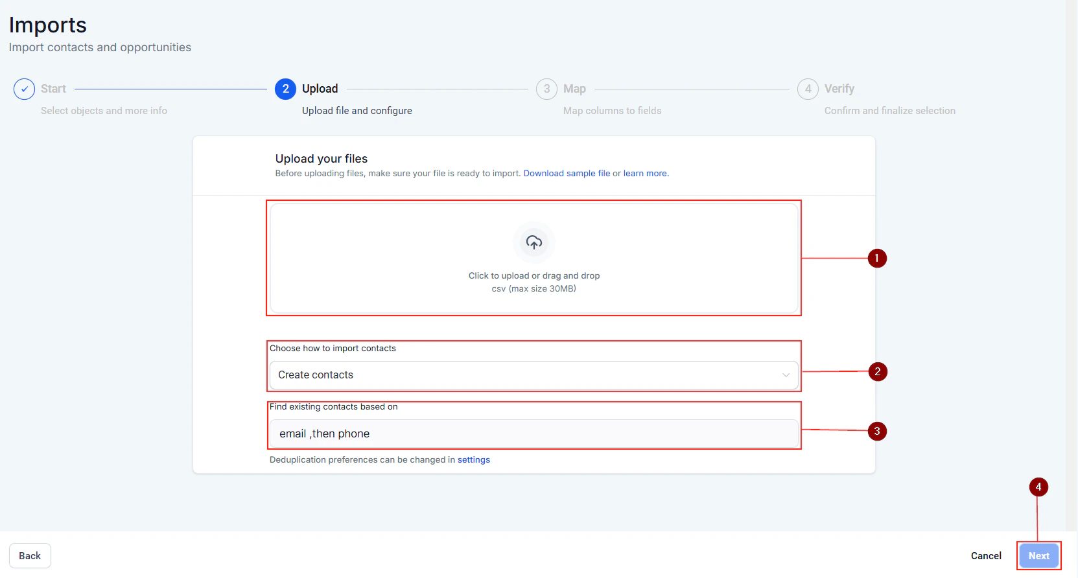Click the cloud upload icon

click(x=534, y=242)
